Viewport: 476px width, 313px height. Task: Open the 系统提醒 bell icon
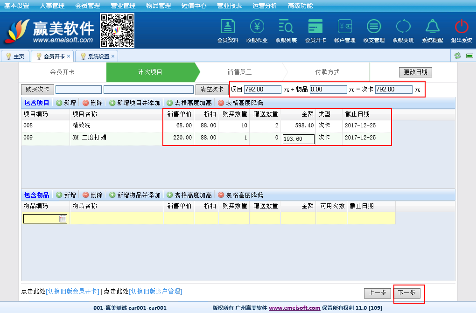coord(433,31)
